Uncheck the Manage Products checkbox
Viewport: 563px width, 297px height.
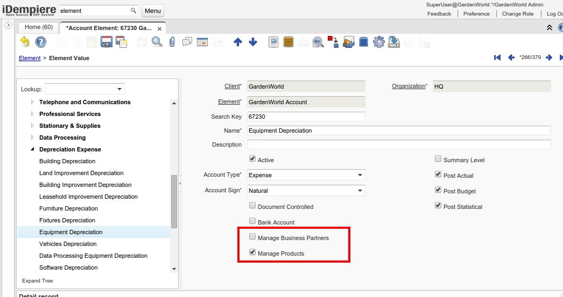[252, 252]
